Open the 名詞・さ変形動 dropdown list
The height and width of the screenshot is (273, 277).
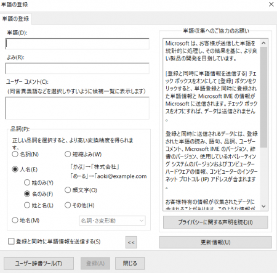(112, 221)
